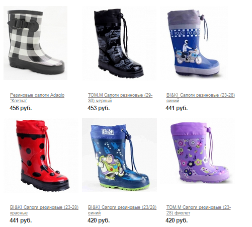Viewport: 252px width, 227px height.
Task: Follow TOM.M Сапоги резиновые черный link
Action: tap(120, 98)
